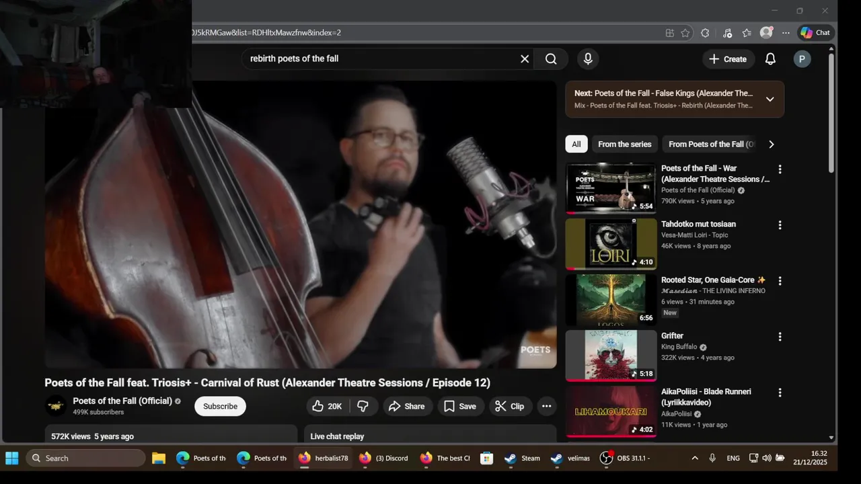Click the Create button

[727, 59]
